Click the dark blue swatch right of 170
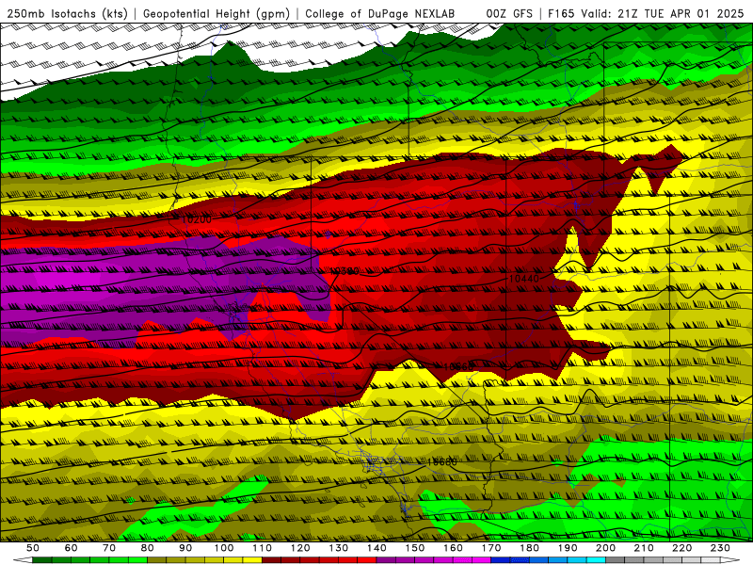Viewport: 753px width, 565px height. pos(501,560)
